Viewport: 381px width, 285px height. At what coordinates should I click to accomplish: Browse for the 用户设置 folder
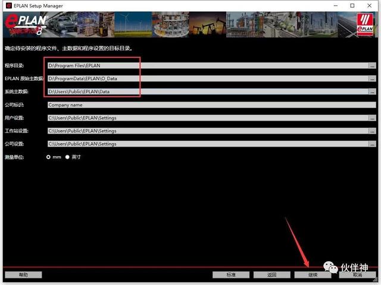[x=372, y=118]
